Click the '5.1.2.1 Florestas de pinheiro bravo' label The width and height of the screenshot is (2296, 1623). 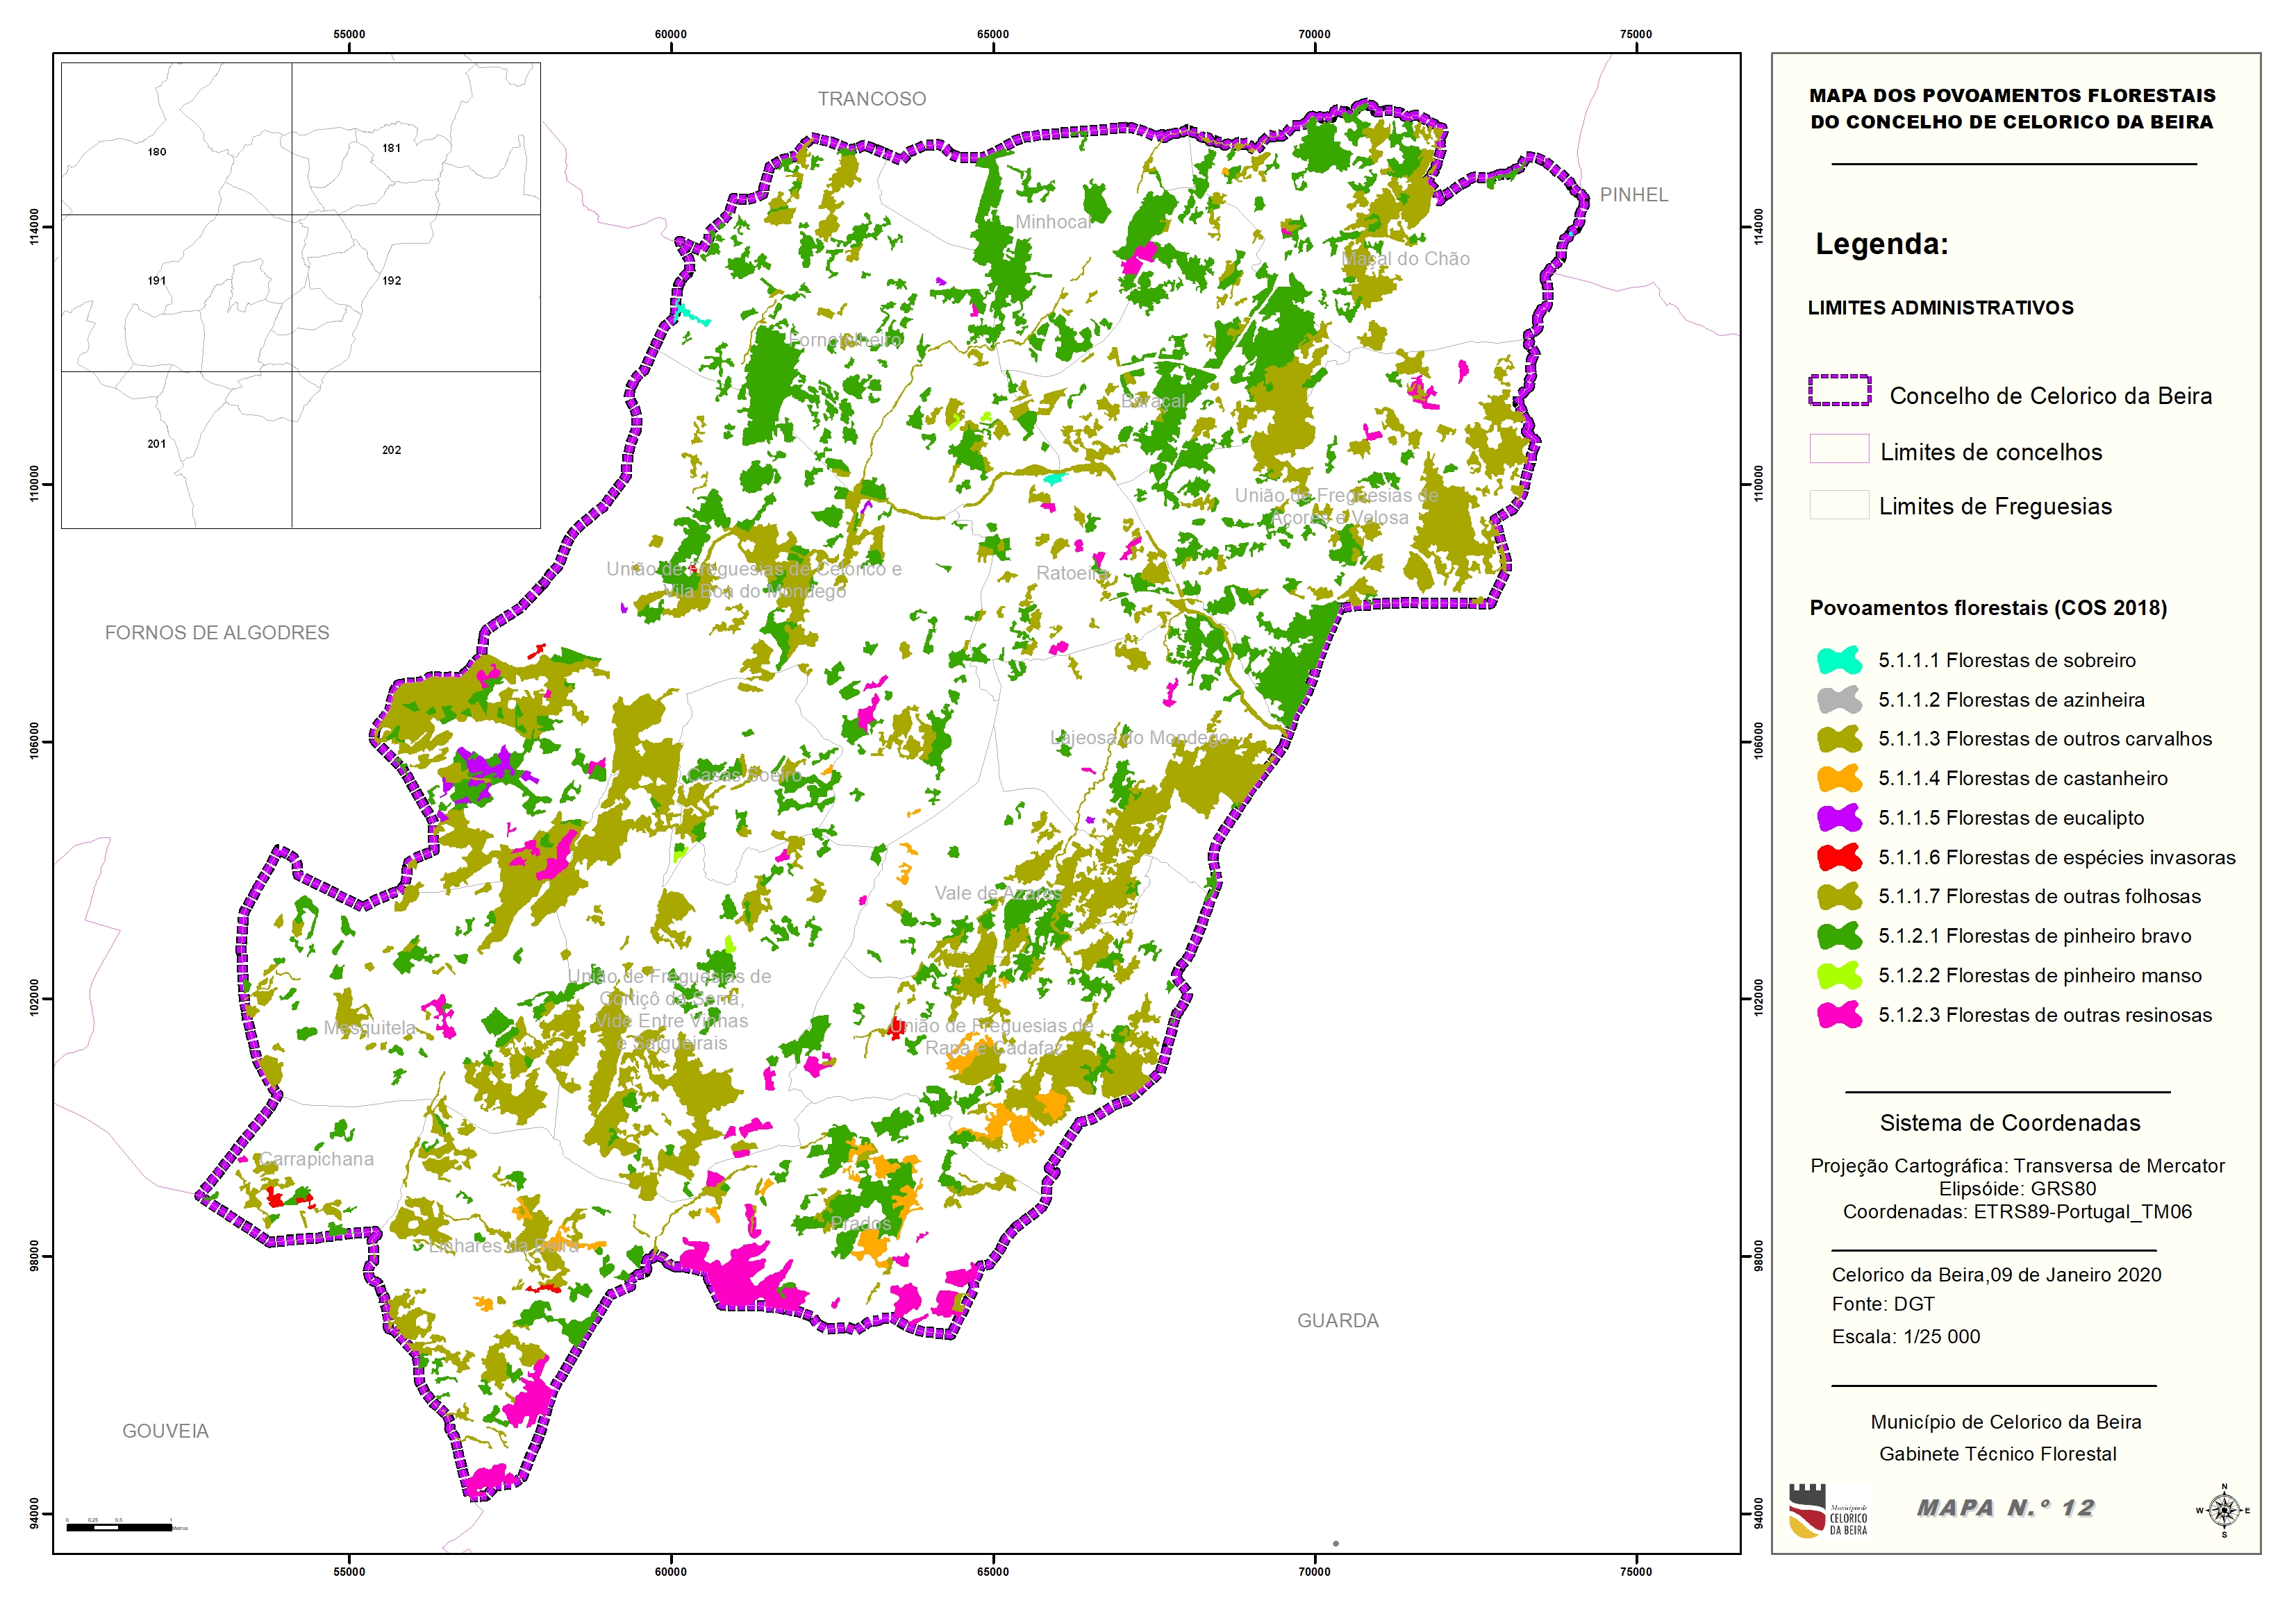[2035, 936]
